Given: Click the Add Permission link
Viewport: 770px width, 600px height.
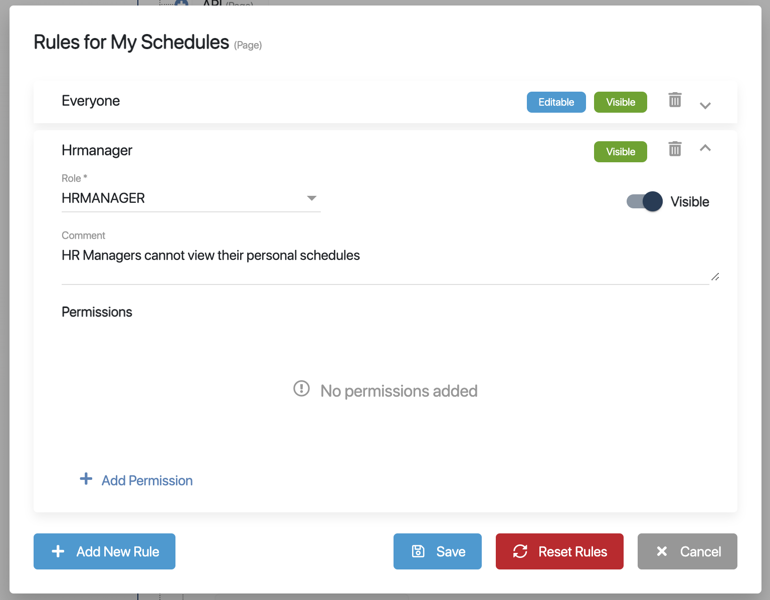Looking at the screenshot, I should tap(147, 481).
